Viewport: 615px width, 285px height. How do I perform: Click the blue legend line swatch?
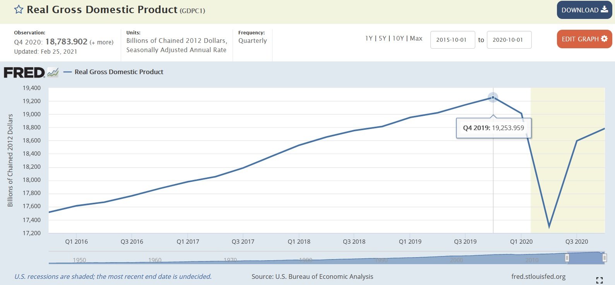click(x=67, y=72)
